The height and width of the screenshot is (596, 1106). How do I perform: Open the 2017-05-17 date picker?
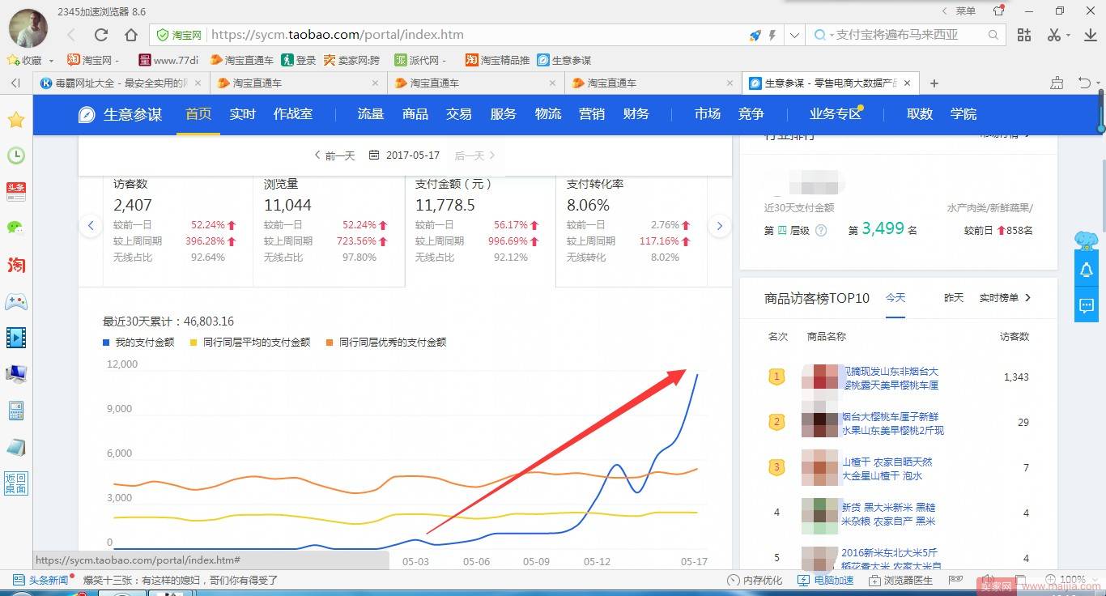(x=405, y=155)
